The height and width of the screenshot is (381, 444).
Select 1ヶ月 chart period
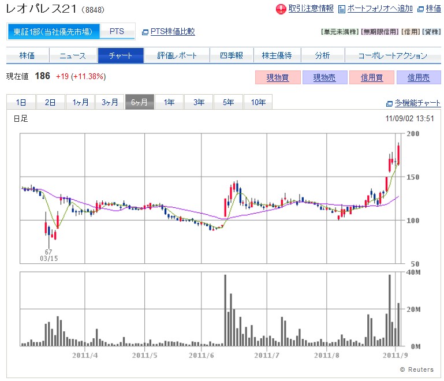coord(80,102)
